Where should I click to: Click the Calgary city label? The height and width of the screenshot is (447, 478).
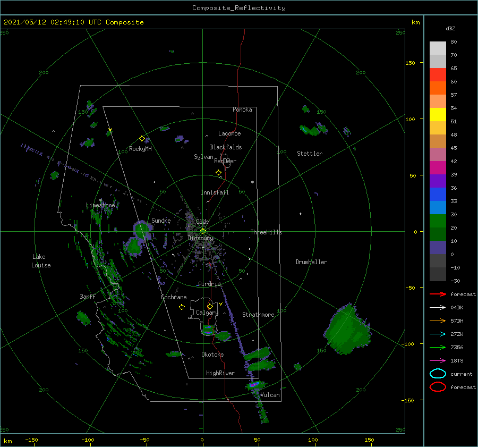[x=207, y=313]
